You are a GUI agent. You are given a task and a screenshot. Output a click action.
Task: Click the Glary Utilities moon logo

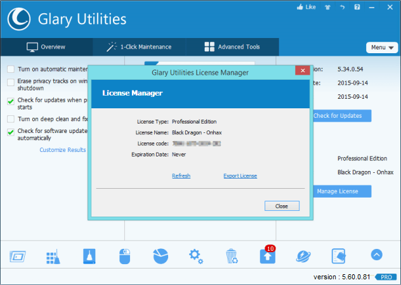(x=18, y=19)
